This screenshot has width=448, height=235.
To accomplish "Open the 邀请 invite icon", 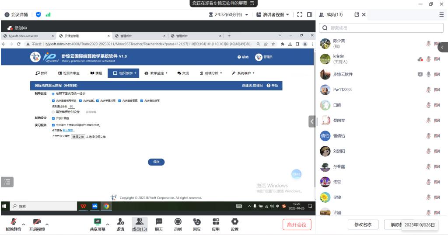I will click(120, 222).
